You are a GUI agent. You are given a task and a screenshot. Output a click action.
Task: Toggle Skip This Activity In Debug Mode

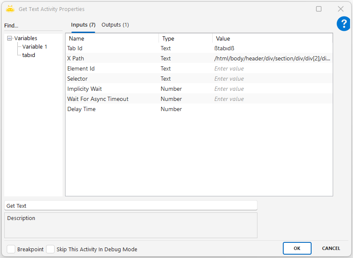pos(50,249)
